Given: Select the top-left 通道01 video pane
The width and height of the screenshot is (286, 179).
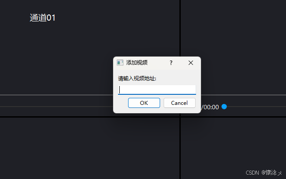Looking at the screenshot, I should tap(89, 47).
